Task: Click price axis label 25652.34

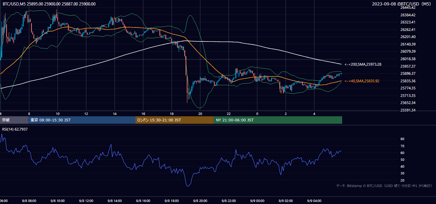Action: click(408, 103)
